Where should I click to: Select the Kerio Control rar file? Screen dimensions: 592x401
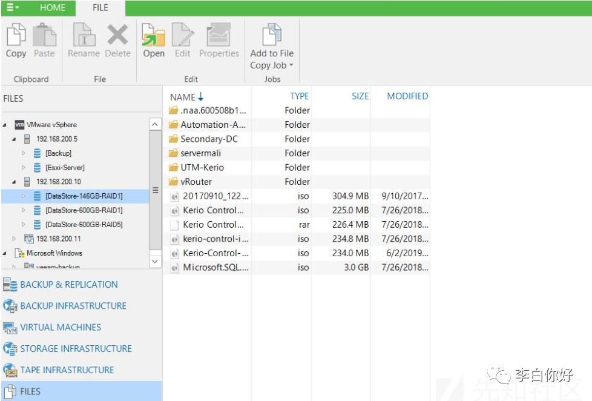(x=213, y=225)
